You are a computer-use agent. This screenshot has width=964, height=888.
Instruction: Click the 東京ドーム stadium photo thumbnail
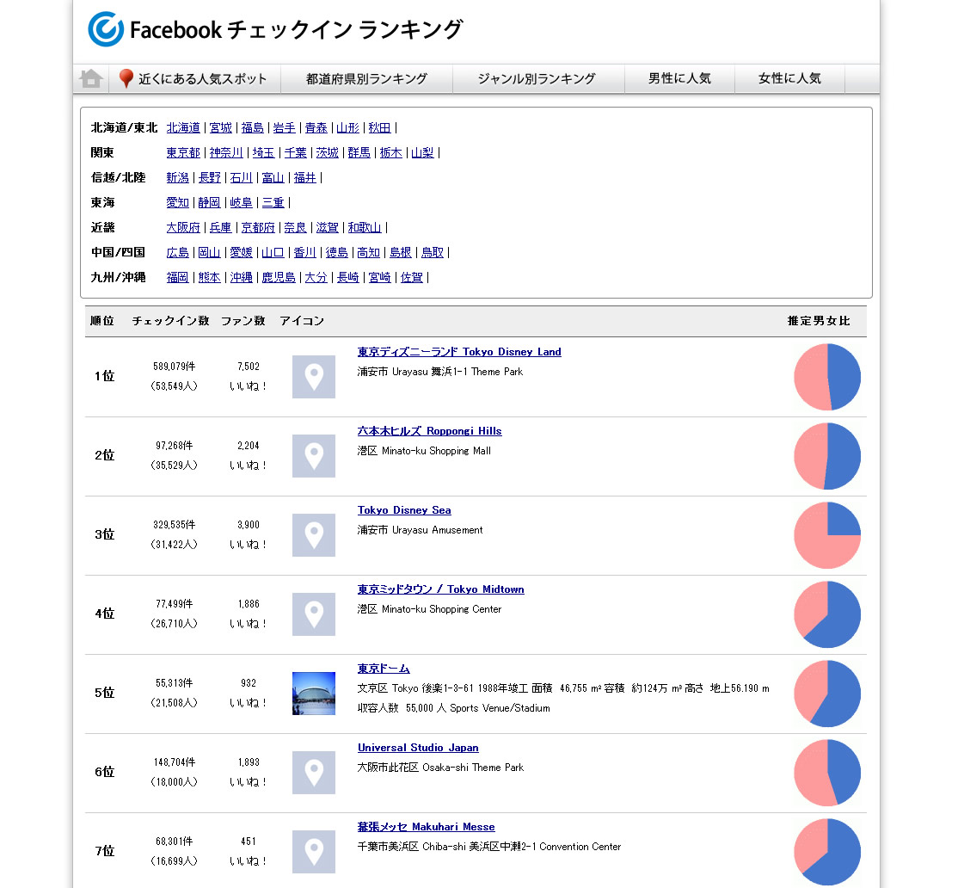pos(314,693)
